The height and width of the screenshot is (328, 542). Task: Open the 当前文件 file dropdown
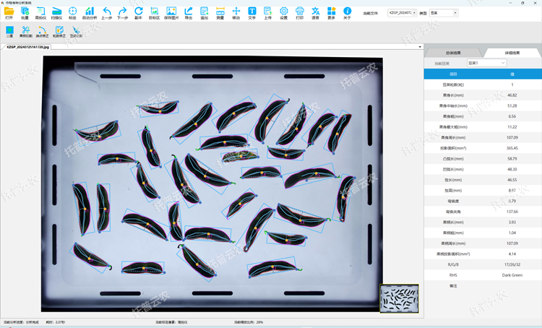point(403,12)
